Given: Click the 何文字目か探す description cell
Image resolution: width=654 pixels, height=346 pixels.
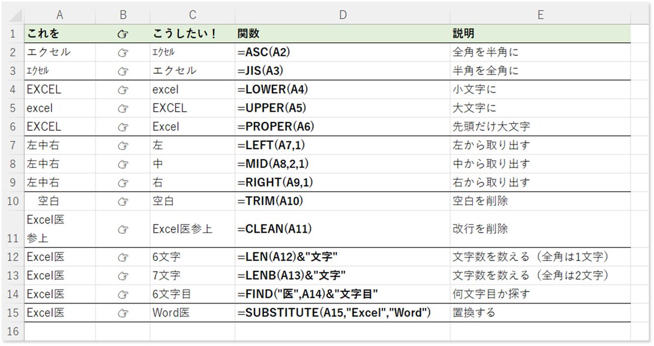Looking at the screenshot, I should click(540, 294).
